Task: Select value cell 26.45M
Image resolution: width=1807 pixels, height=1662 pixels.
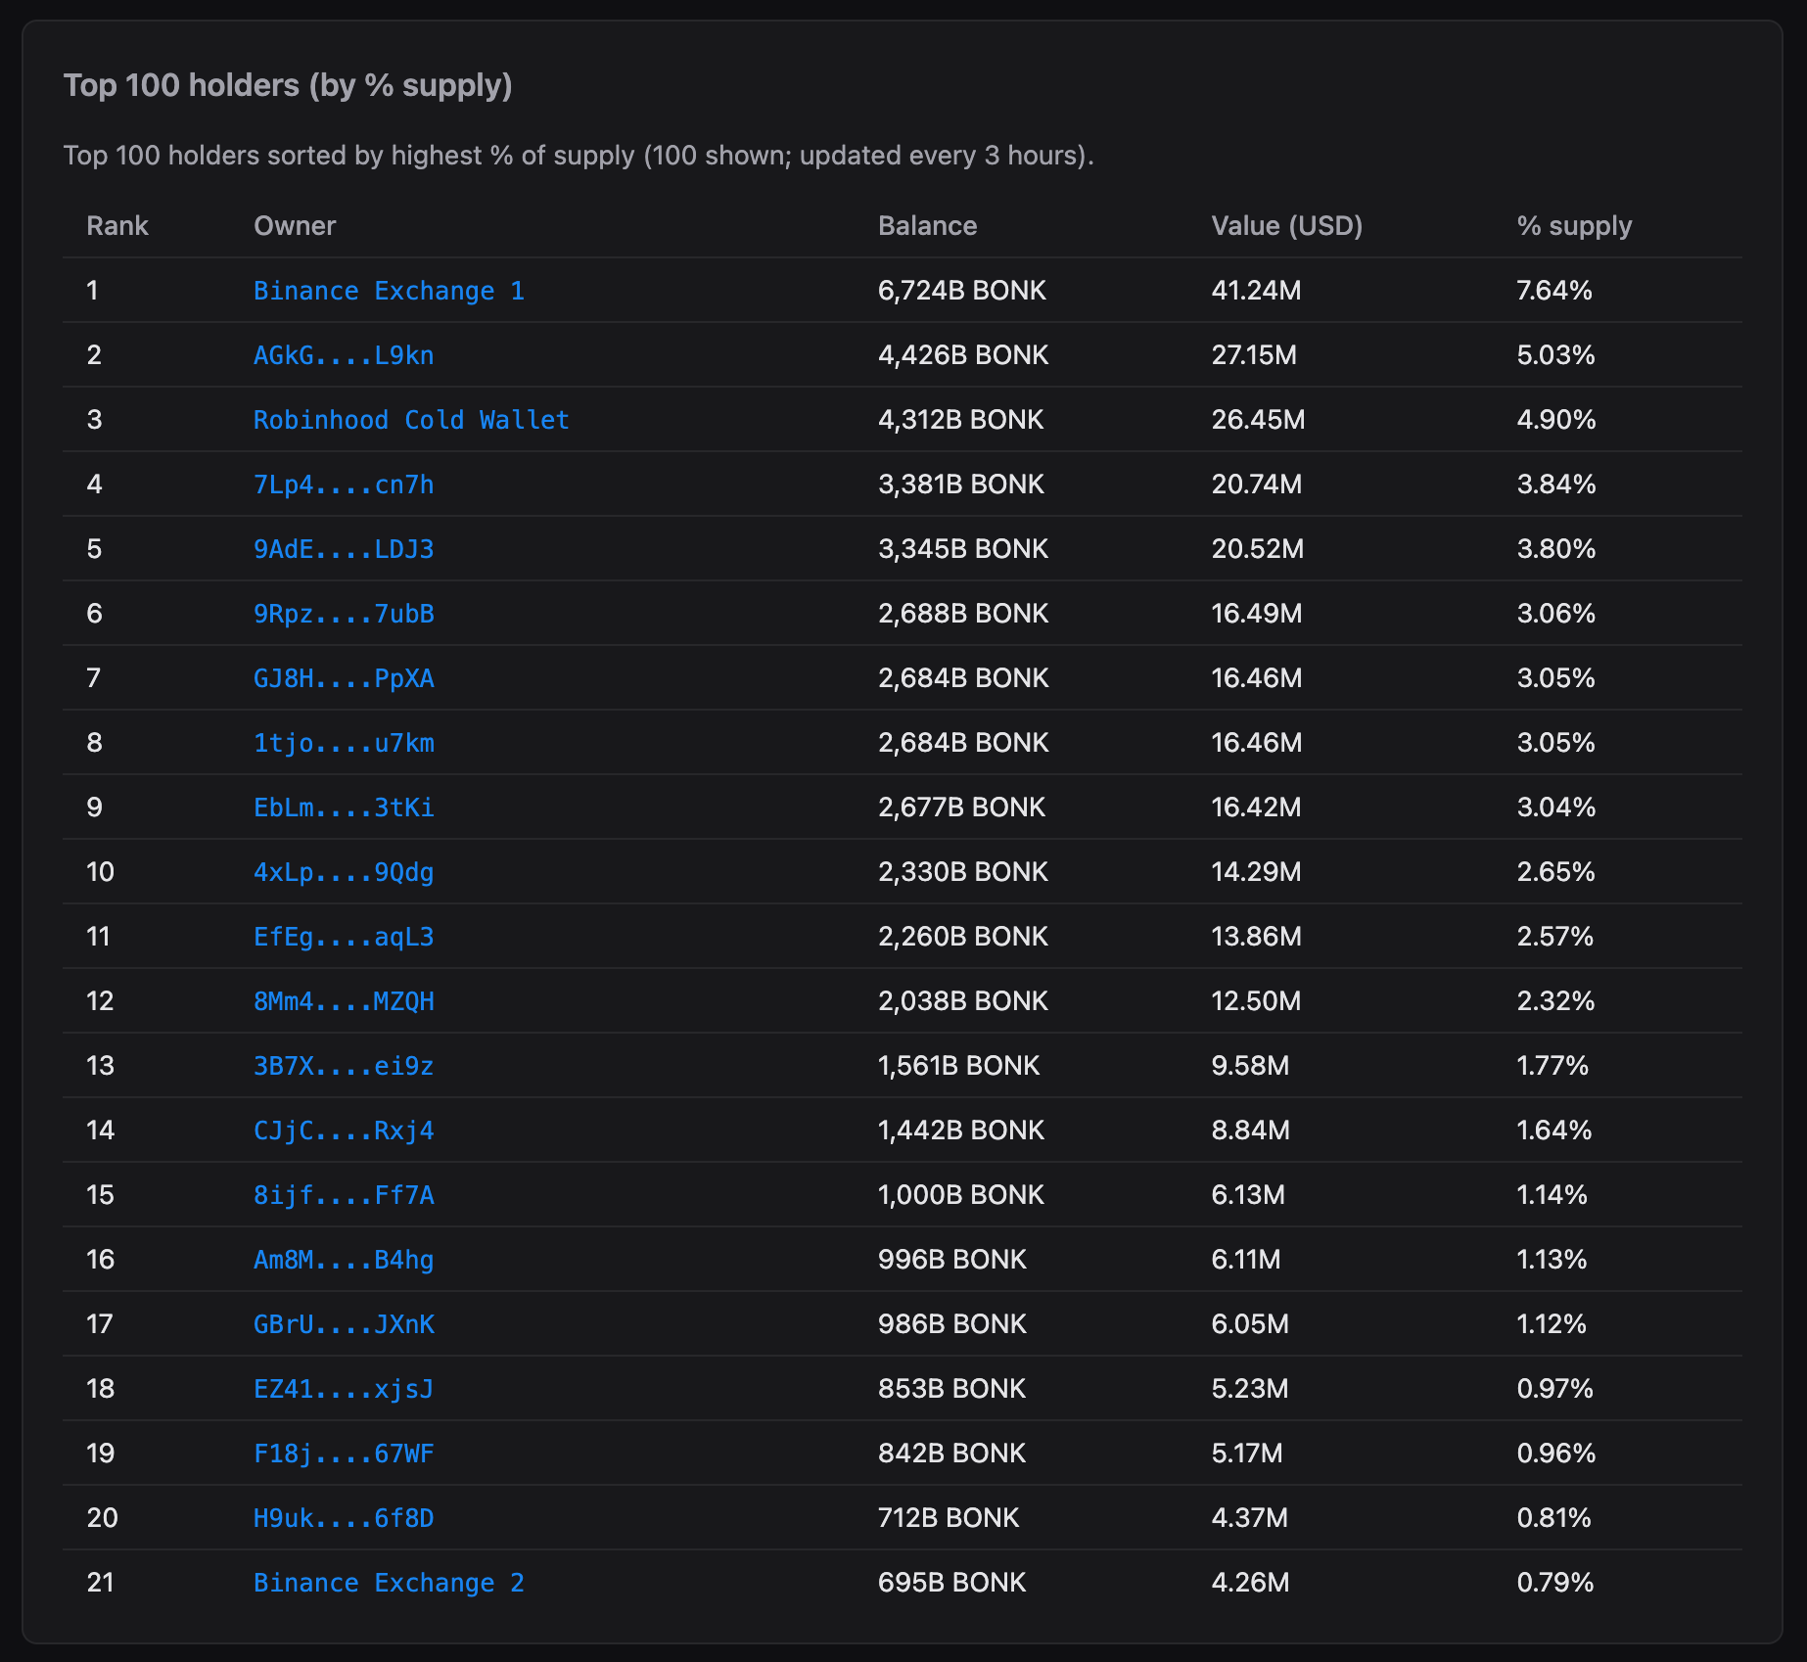Action: click(1259, 420)
